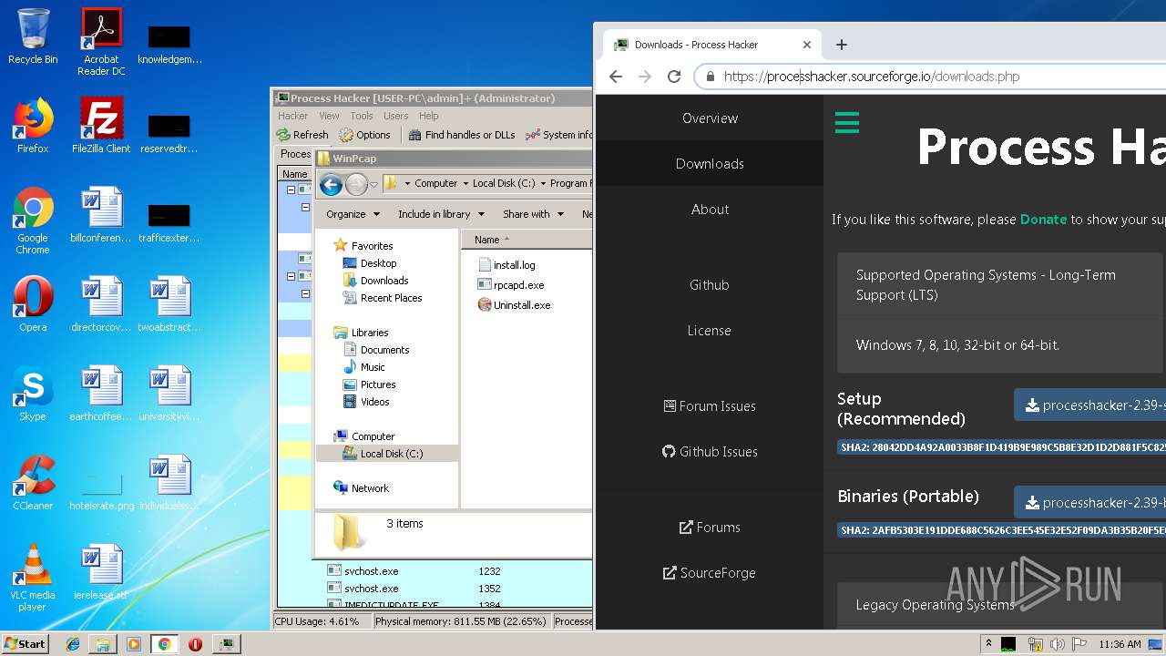This screenshot has width=1166, height=656.
Task: Open Firefox desktop shortcut
Action: (x=33, y=126)
